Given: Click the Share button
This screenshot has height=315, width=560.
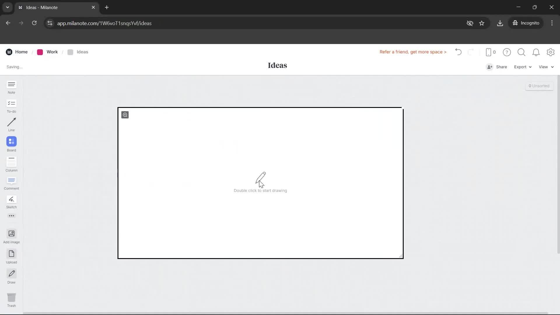Looking at the screenshot, I should pyautogui.click(x=501, y=67).
